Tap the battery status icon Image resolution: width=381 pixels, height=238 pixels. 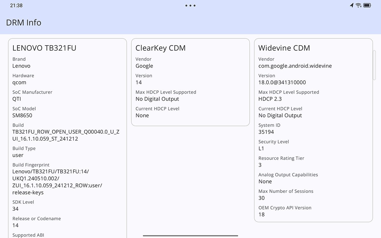tap(367, 5)
